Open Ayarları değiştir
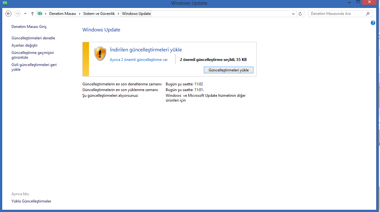The height and width of the screenshot is (212, 380). [24, 45]
